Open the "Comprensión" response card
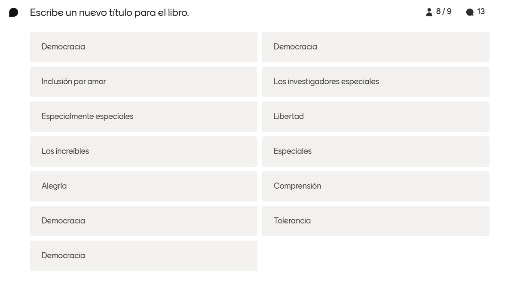 376,186
